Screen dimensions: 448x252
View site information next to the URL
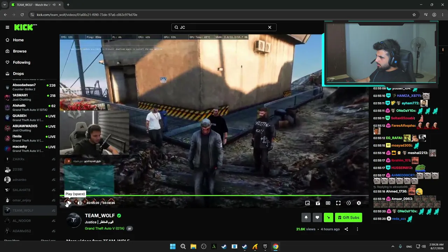32,15
